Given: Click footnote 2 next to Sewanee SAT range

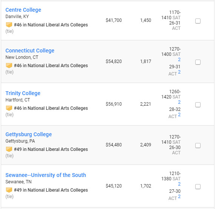Looking at the screenshot, I should pos(179,184).
